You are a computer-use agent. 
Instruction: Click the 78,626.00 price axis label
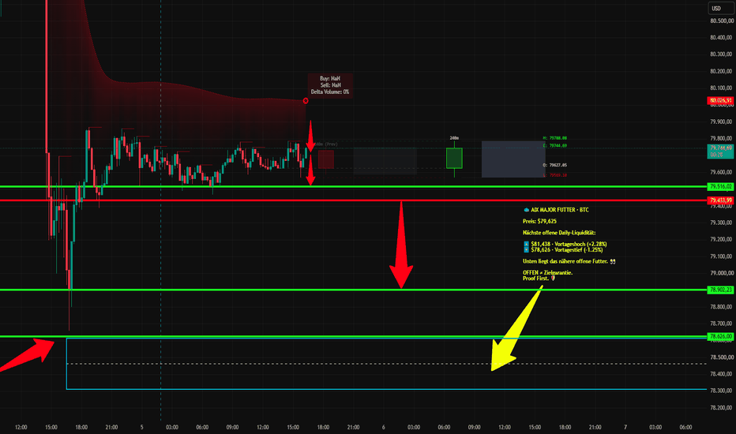tap(720, 336)
